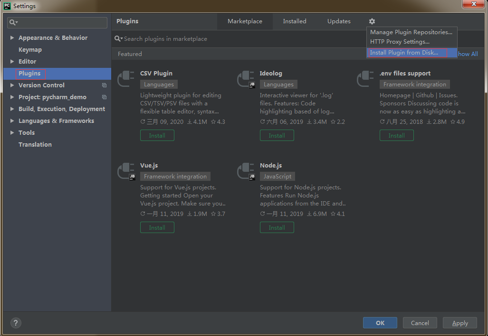The height and width of the screenshot is (336, 488).
Task: Switch to the Updates tab
Action: 339,21
